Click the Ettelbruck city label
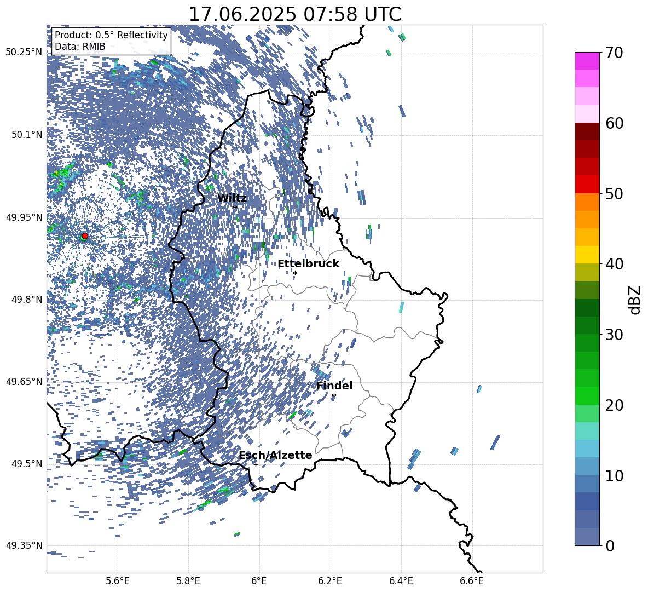648x592 pixels. pyautogui.click(x=308, y=264)
